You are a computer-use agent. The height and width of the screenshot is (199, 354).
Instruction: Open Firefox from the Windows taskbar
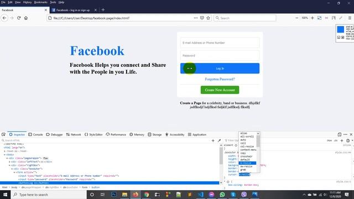[136, 195]
